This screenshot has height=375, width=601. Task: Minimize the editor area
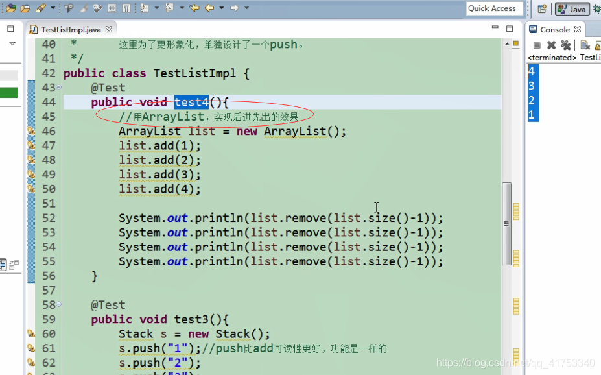[x=495, y=27]
